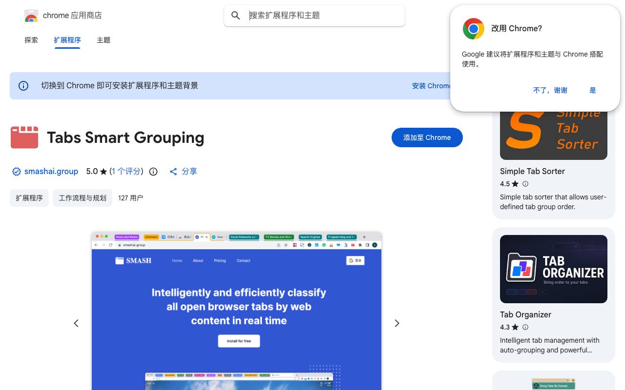Click the 127 用户 user count text
Image resolution: width=625 pixels, height=390 pixels.
tap(130, 198)
